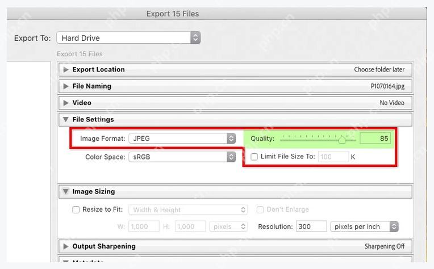Open the Color Space sRGB dropdown
The width and height of the screenshot is (434, 269).
[182, 157]
